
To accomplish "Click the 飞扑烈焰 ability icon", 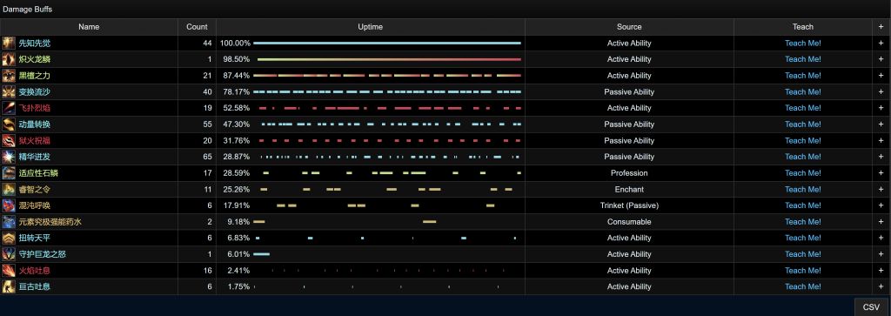I will (9, 108).
